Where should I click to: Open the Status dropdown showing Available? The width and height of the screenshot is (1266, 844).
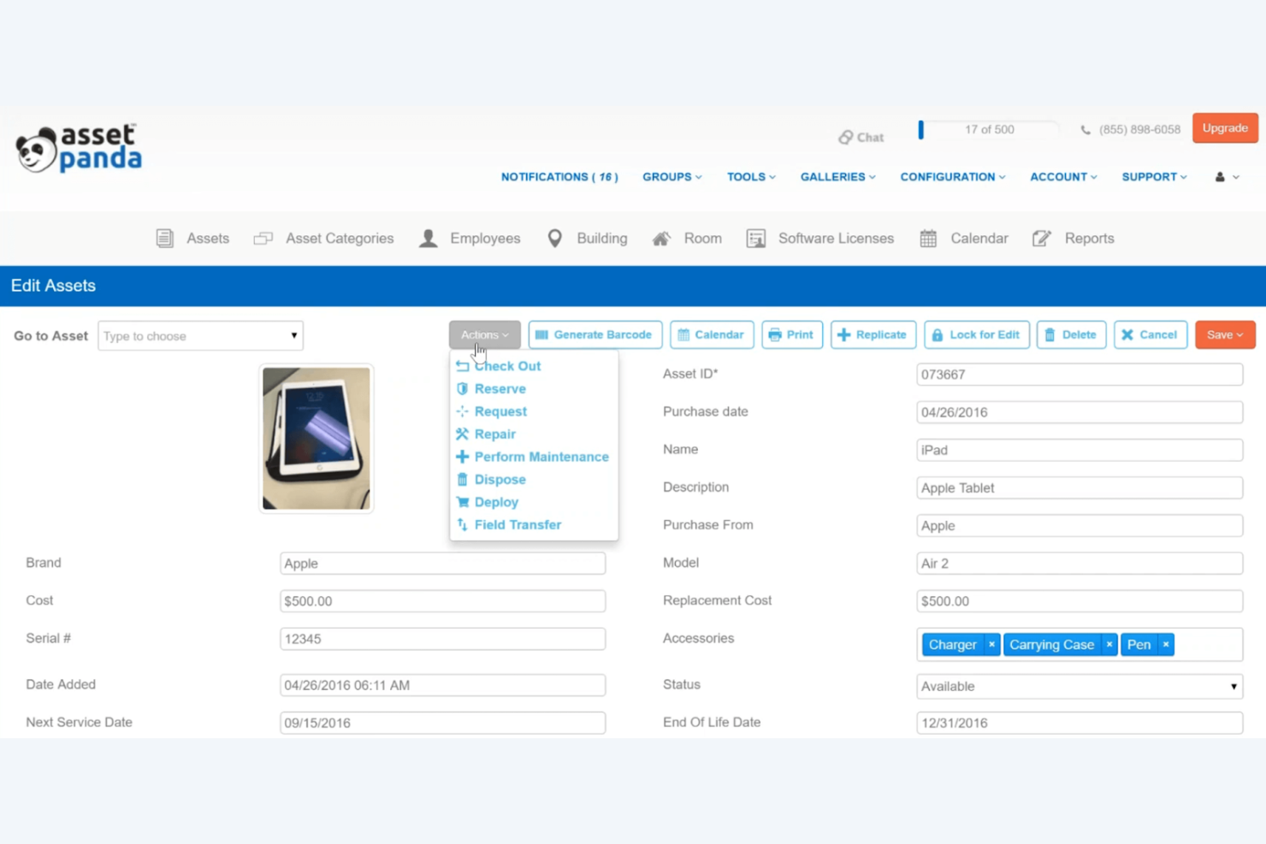pos(1080,687)
